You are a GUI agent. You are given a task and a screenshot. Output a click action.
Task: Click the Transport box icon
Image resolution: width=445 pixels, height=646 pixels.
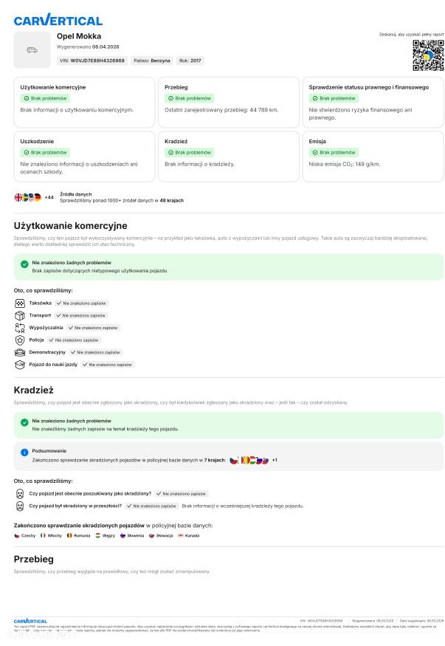(20, 315)
